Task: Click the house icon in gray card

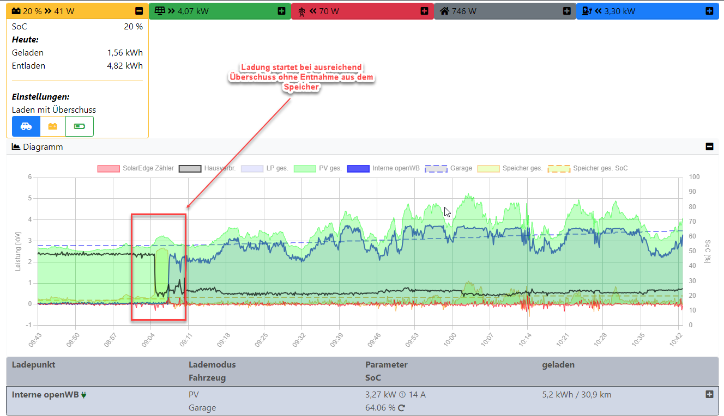Action: pos(444,11)
